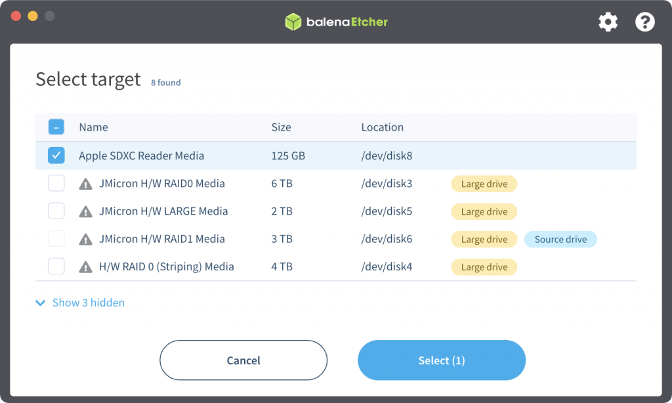
Task: Click the /dev/disk5 location
Action: click(387, 211)
